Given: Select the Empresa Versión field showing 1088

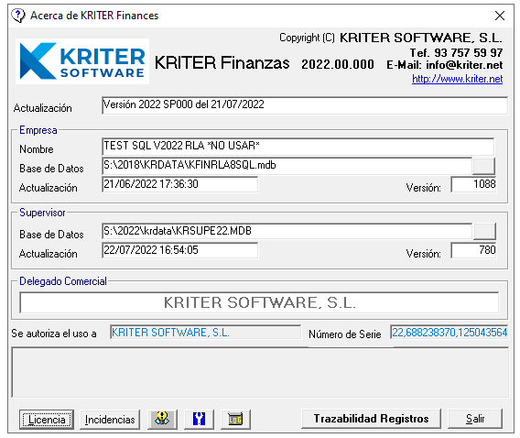Looking at the screenshot, I should tap(473, 184).
